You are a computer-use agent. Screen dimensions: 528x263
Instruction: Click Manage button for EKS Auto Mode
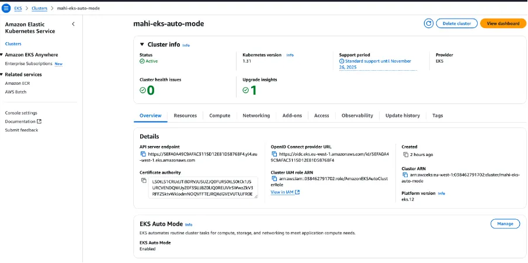(505, 224)
